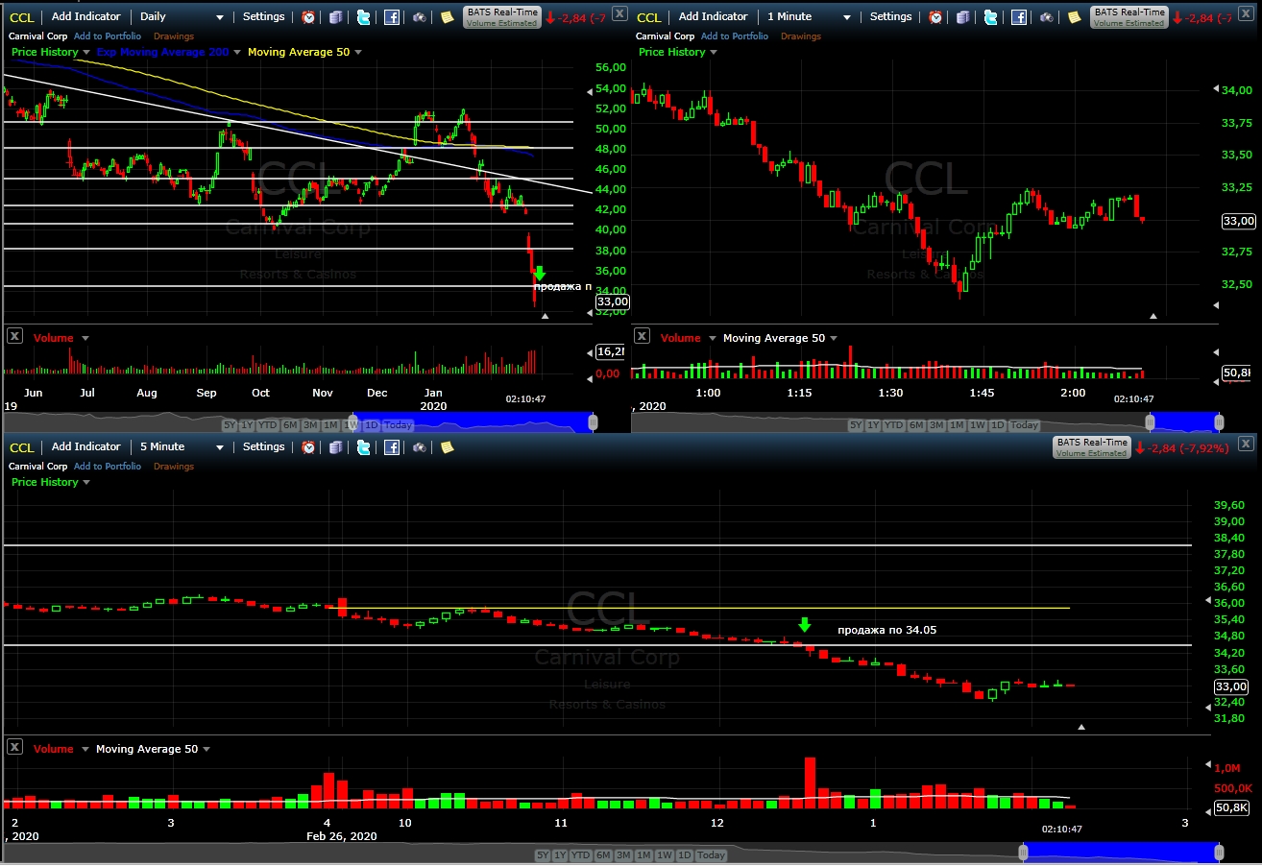Click the CCL symbol field in 1 Minute chart
The height and width of the screenshot is (866, 1262).
pos(649,17)
